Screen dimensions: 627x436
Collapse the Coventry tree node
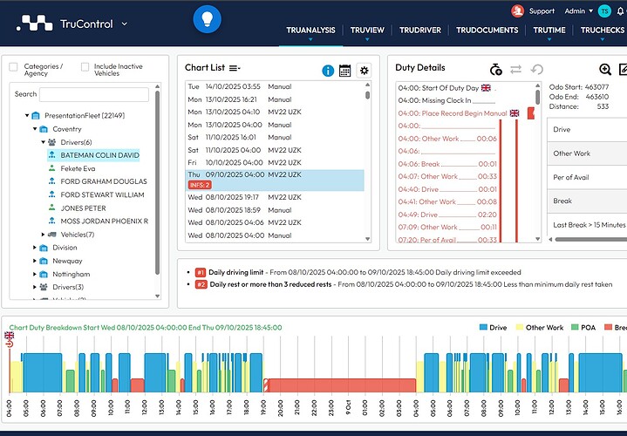[35, 129]
